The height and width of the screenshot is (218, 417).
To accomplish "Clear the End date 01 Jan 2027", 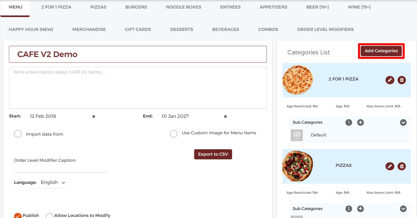I will [225, 116].
